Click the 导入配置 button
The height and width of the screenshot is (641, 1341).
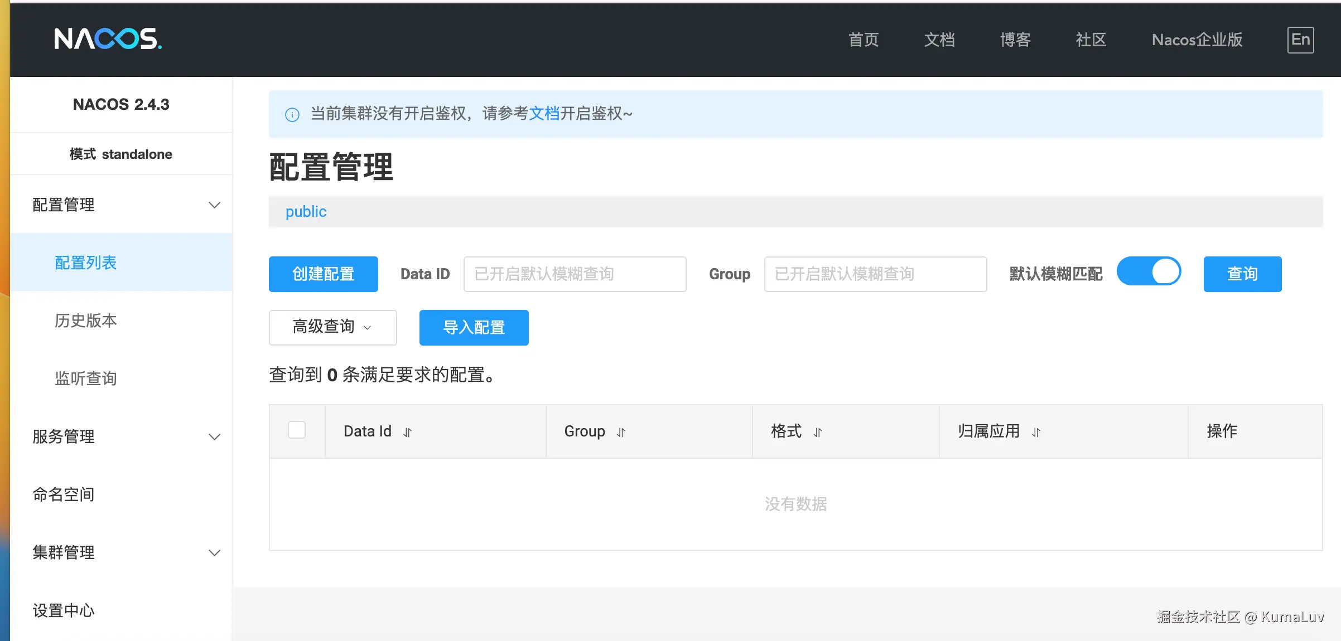[x=474, y=327]
